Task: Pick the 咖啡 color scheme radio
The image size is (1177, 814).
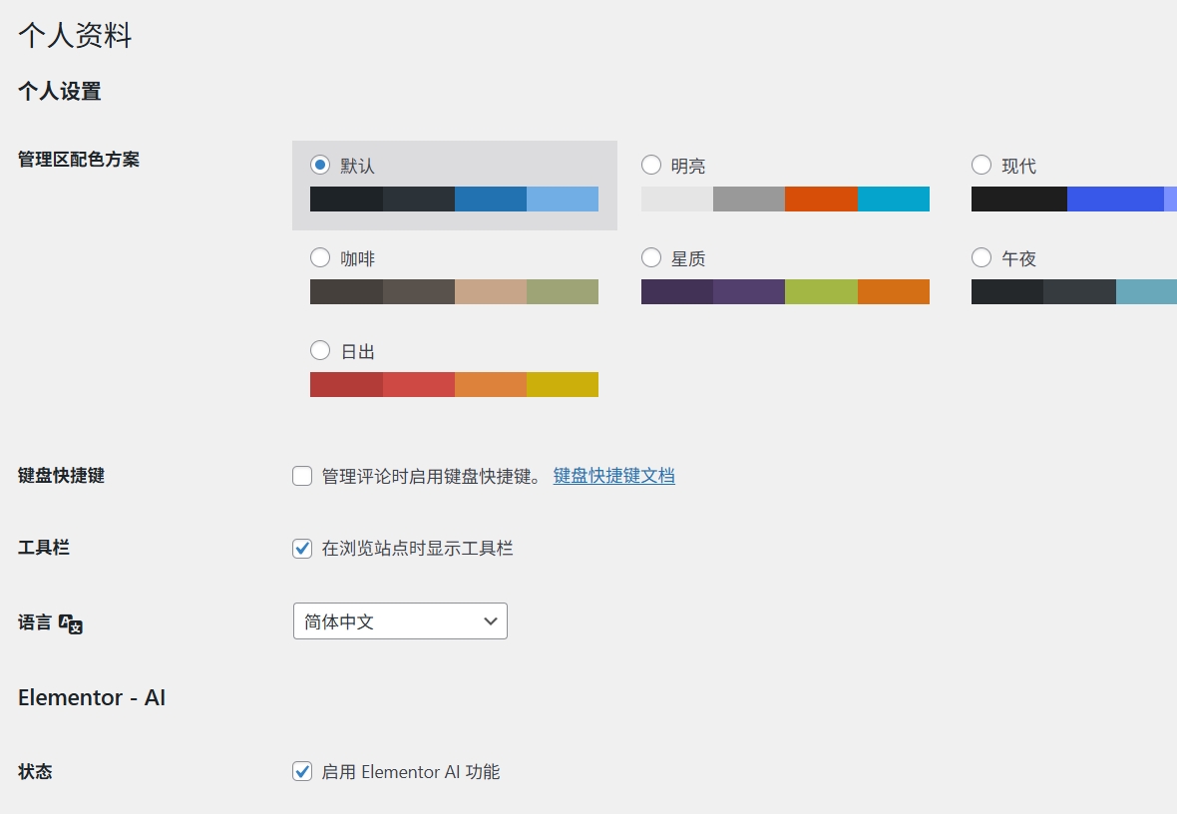Action: [320, 257]
